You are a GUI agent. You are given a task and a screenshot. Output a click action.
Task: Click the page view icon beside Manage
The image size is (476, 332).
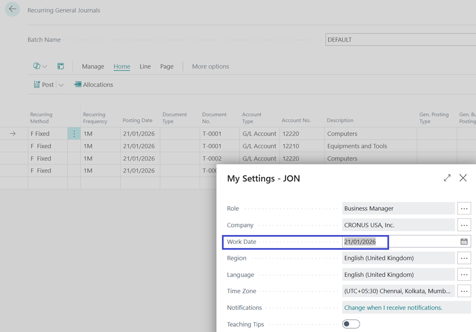[x=61, y=66]
